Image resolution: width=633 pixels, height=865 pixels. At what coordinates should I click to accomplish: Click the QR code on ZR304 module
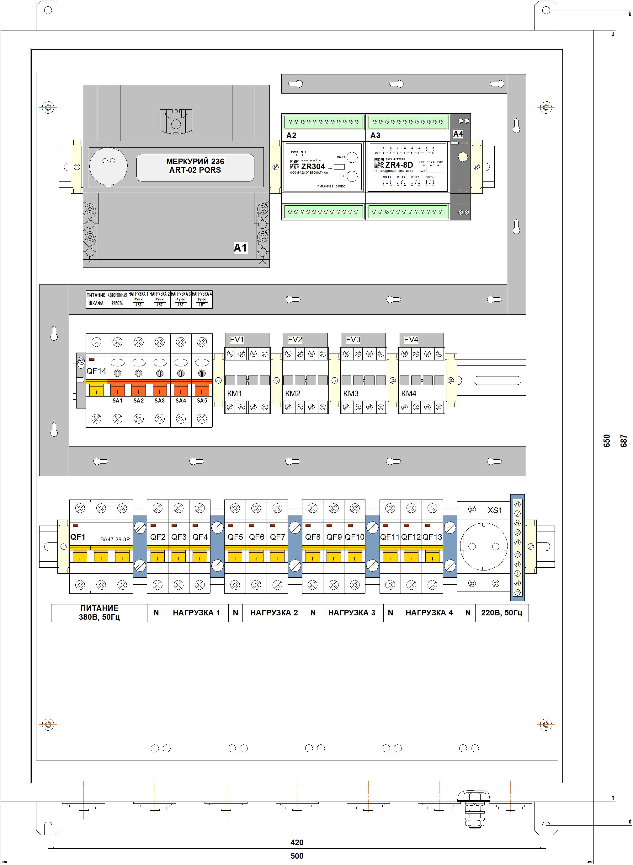point(294,165)
